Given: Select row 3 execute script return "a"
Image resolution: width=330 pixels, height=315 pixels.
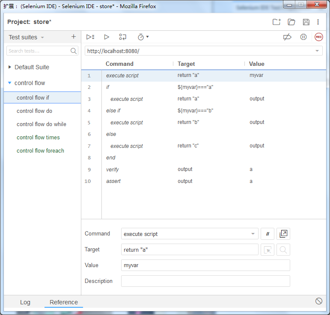Looking at the screenshot, I should point(204,99).
